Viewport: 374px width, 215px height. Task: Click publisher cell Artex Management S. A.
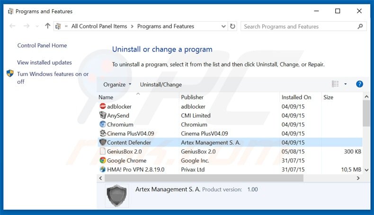point(211,142)
